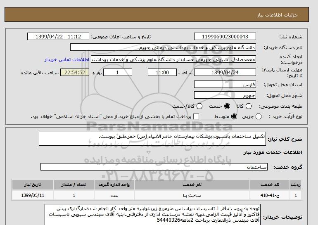Viewport: 318px width, 225px height.
Task: Click the طبقه بندی موضوعی label
Action: [281, 106]
